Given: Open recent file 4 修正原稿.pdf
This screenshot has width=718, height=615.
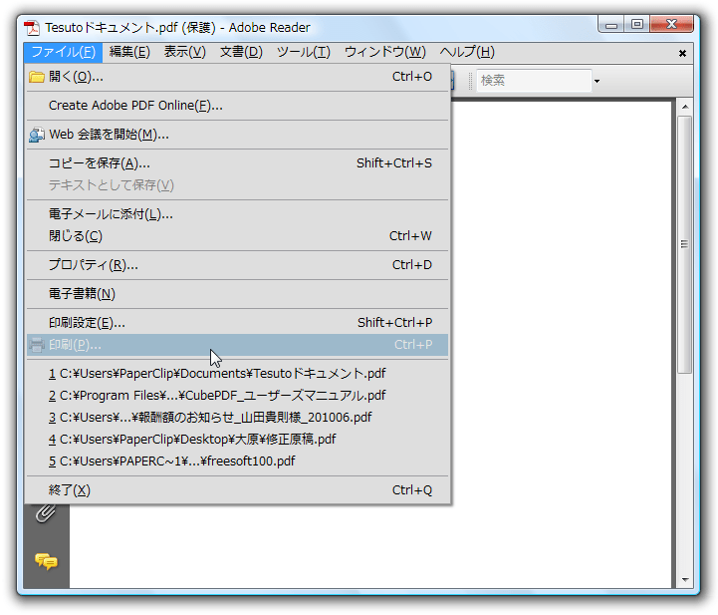Looking at the screenshot, I should 237,440.
